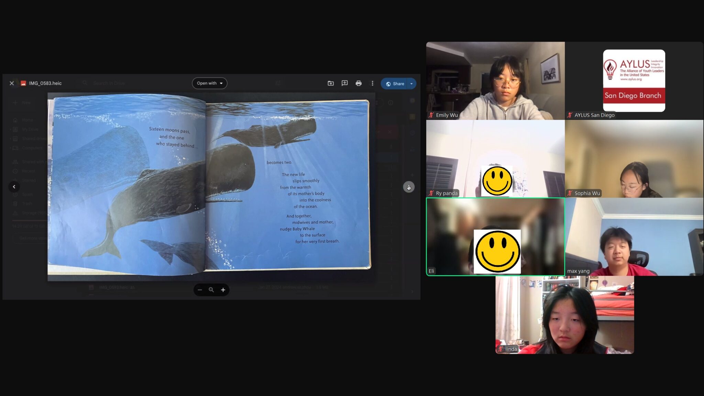Select Sophia Wu's video tile

(634, 158)
